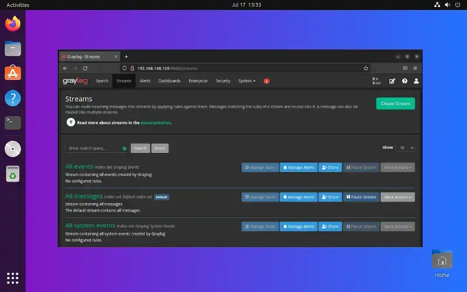Open a new browser tab
Screen dimensions: 467x292
click(126, 57)
